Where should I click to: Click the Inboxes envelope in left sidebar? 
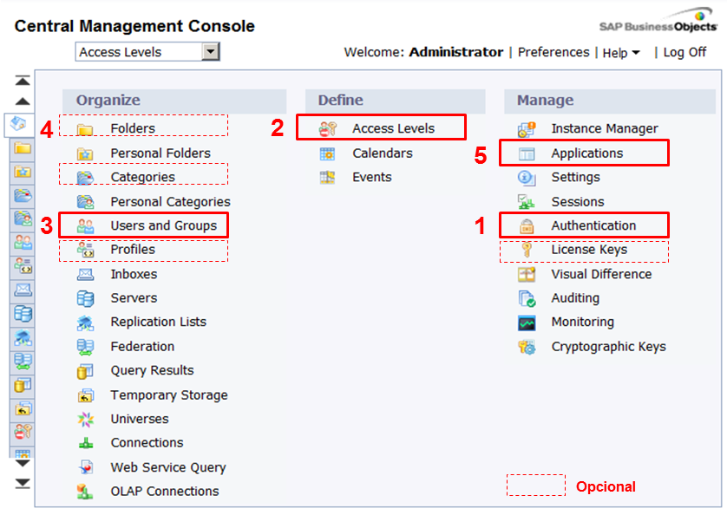[x=23, y=290]
